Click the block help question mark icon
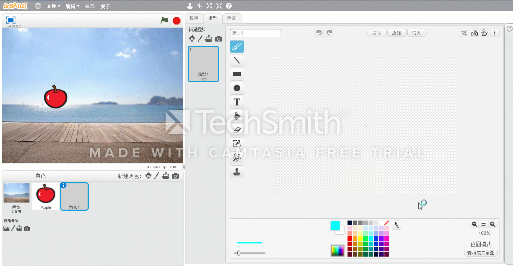The width and height of the screenshot is (513, 266). tap(229, 6)
